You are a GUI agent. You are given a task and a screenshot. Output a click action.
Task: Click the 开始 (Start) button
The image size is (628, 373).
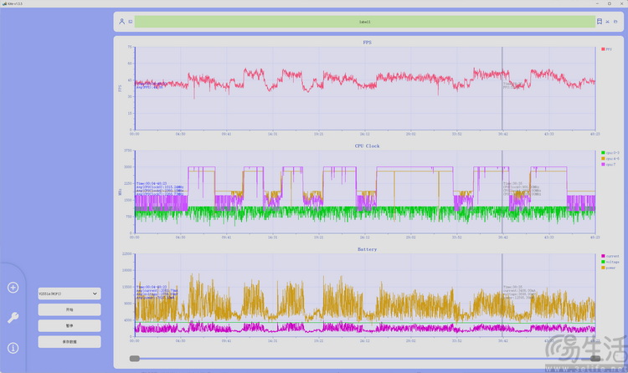[x=69, y=309]
